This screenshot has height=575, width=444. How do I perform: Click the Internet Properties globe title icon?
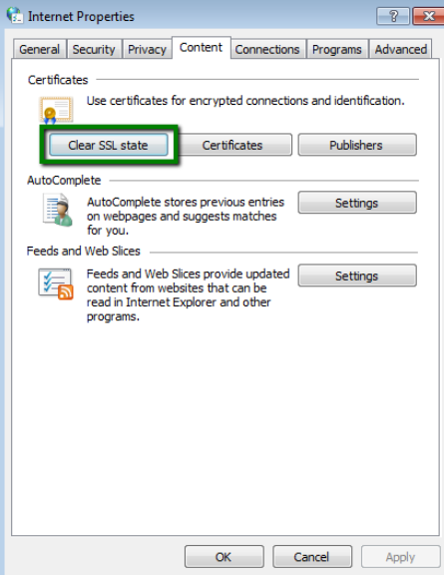pyautogui.click(x=15, y=15)
